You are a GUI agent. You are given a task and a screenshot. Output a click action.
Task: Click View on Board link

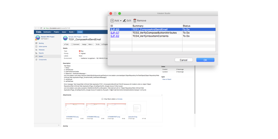pyautogui.click(x=167, y=79)
